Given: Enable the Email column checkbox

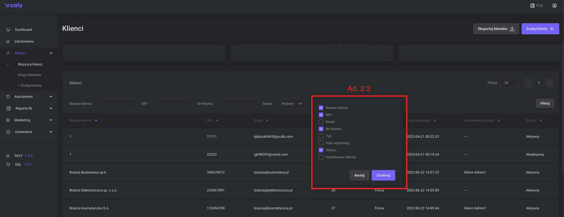Looking at the screenshot, I should [x=321, y=122].
